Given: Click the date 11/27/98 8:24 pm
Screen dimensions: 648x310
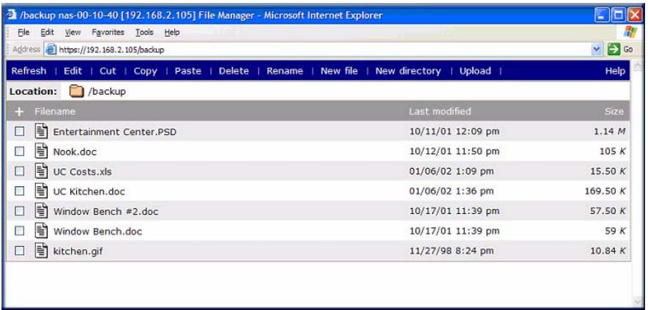Looking at the screenshot, I should (451, 251).
